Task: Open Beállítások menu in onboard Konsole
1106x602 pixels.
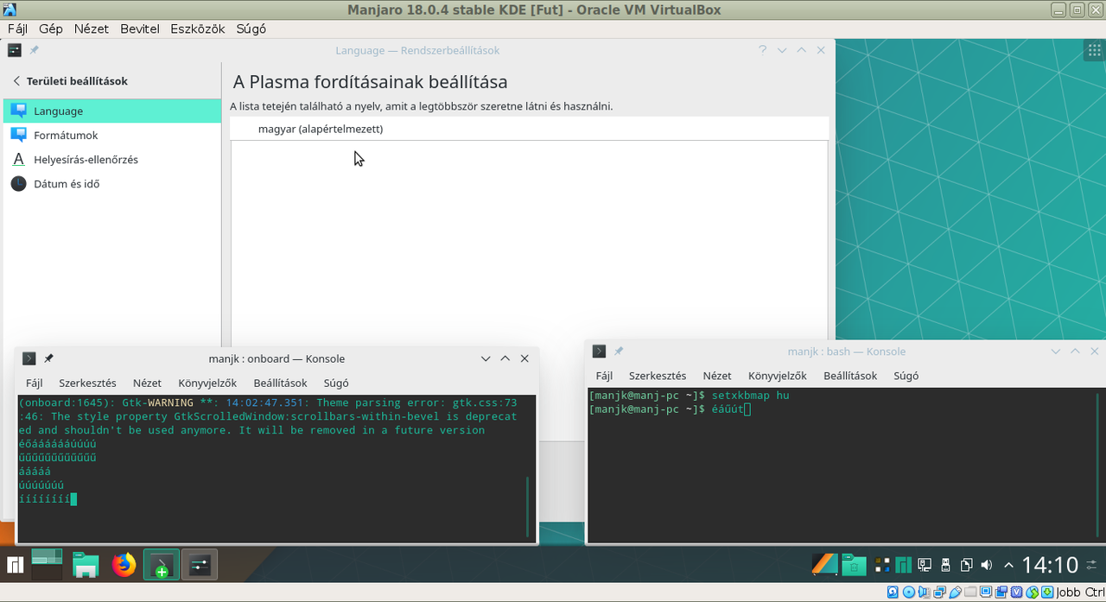Action: coord(280,383)
